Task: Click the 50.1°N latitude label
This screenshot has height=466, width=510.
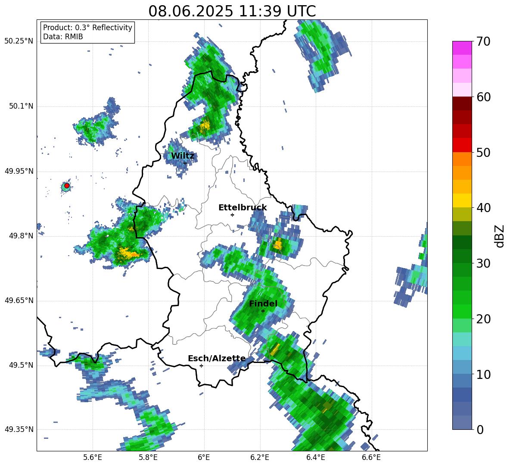Action: (21, 106)
